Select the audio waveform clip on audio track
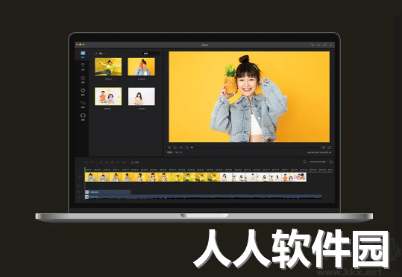Viewport: 402px width, 277px height. [x=204, y=197]
